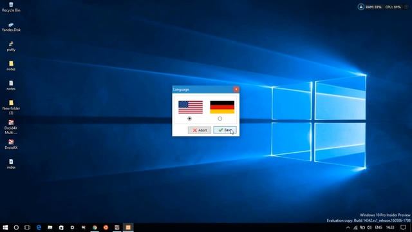Select the Yandex.Disk desktop icon
This screenshot has width=412, height=232.
[11, 27]
